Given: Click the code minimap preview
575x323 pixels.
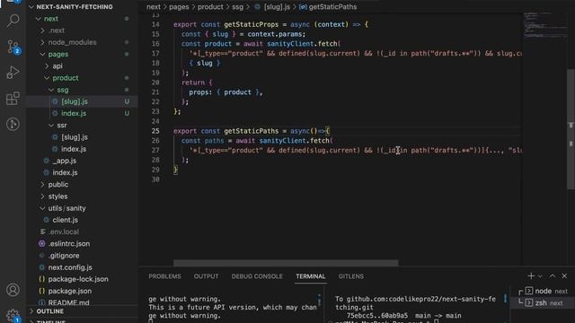Looking at the screenshot, I should pos(544,25).
